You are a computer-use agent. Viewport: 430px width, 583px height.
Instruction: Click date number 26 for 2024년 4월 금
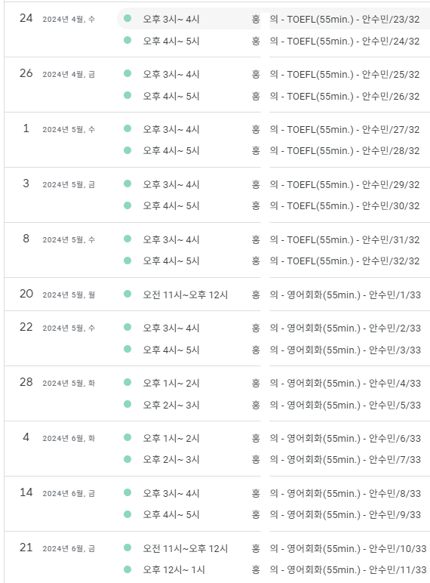tap(26, 73)
